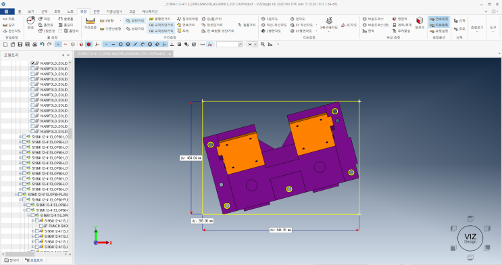Open the 모델트리 bottom panel tab
502x265 pixels.
[x=34, y=260]
